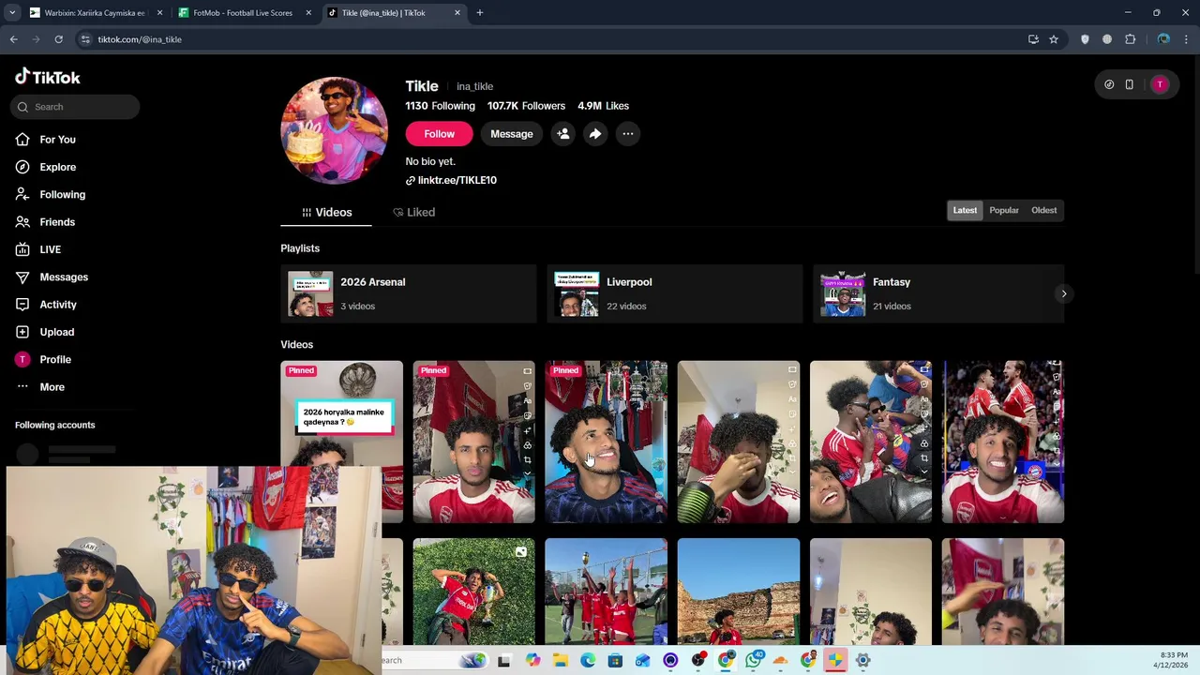Open the second pinned video thumbnail

(473, 442)
